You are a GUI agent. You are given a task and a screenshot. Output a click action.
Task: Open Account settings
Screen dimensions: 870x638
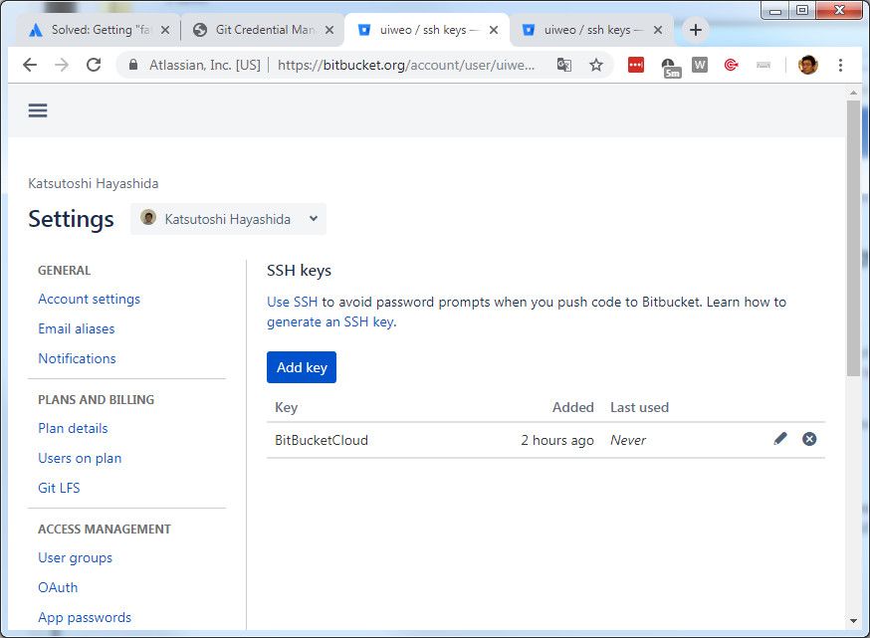click(89, 299)
